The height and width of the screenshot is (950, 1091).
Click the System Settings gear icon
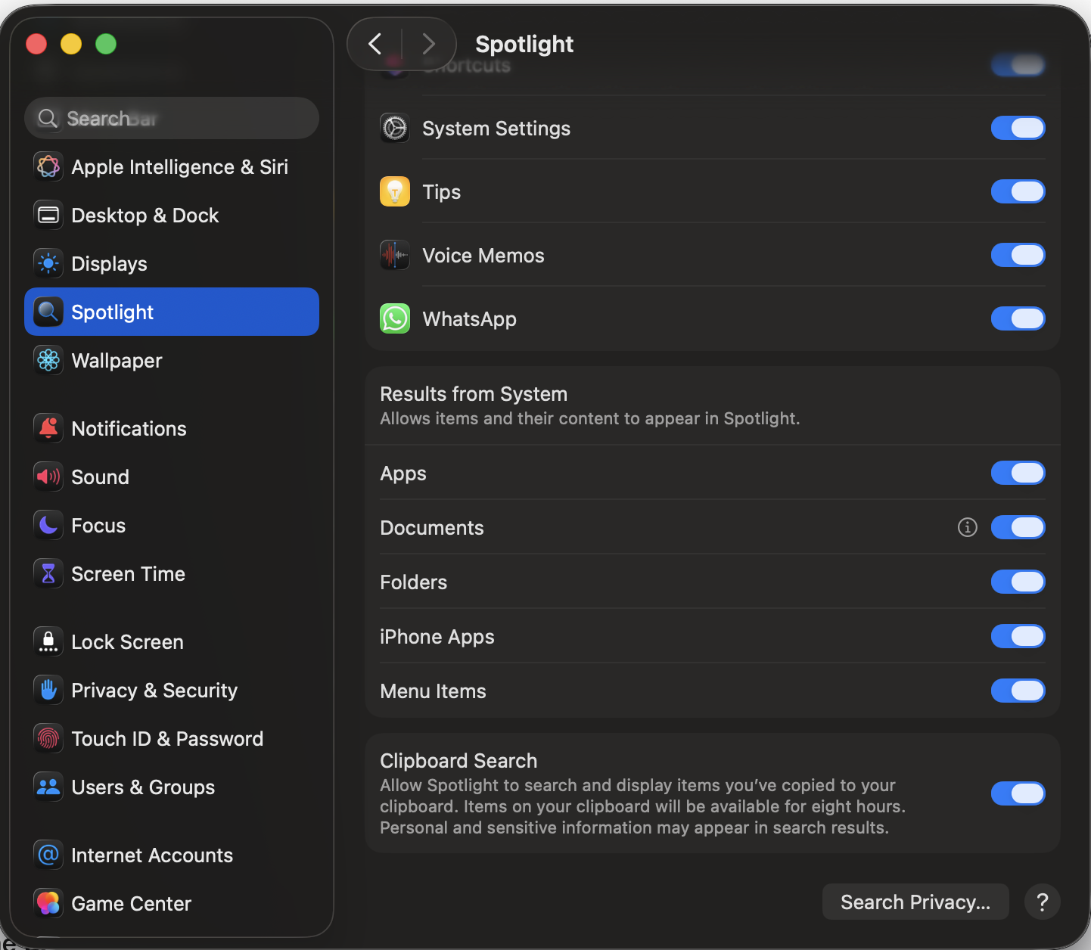[395, 129]
